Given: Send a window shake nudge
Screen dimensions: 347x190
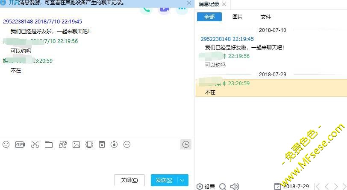Looking at the screenshot, I should (89, 144).
